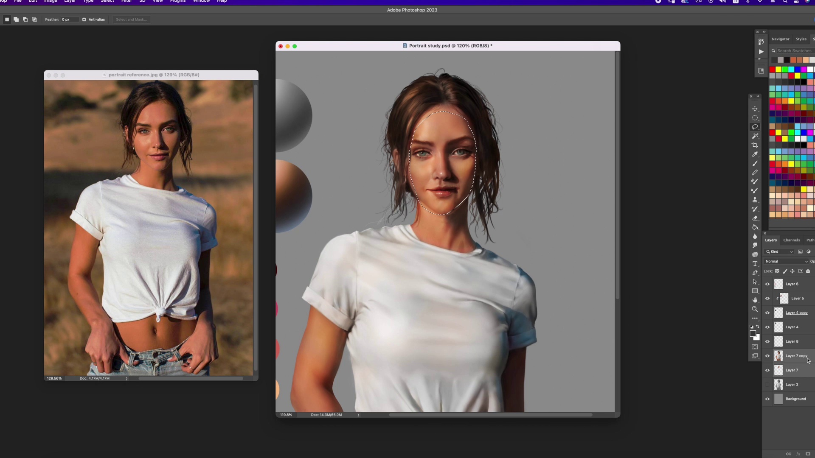
Task: Click the Select and Mask button
Action: click(131, 20)
